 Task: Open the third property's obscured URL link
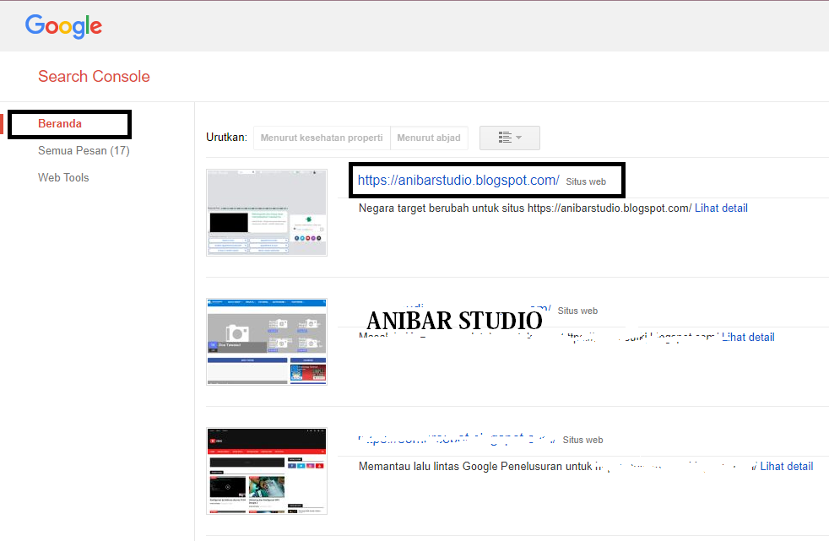coord(456,440)
